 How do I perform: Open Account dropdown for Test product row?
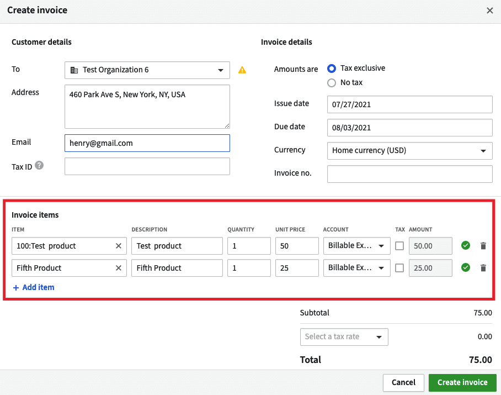pyautogui.click(x=356, y=246)
